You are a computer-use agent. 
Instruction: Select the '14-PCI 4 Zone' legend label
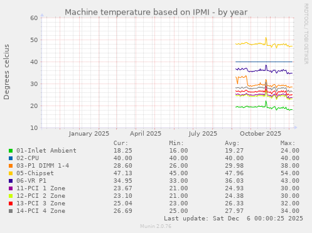click(41, 211)
